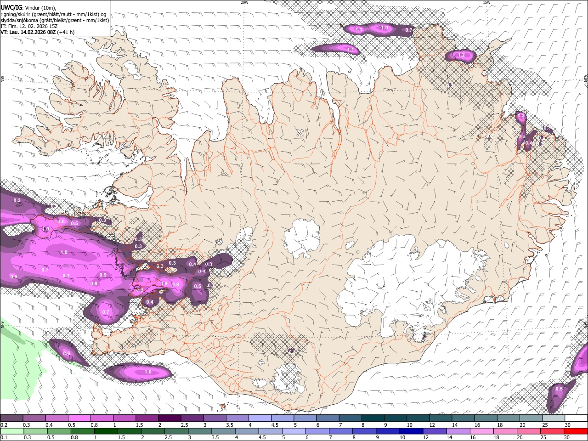Image resolution: width=588 pixels, height=441 pixels.
Task: Click the "VT: Lau. 14.02.2026 08Z" valid time
Action: click(x=28, y=32)
